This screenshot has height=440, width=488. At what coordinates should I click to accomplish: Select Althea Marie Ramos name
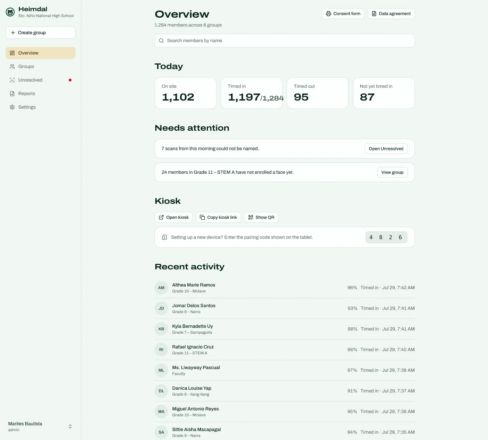tap(194, 285)
